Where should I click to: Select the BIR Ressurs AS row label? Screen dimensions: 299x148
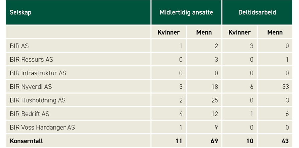31,60
